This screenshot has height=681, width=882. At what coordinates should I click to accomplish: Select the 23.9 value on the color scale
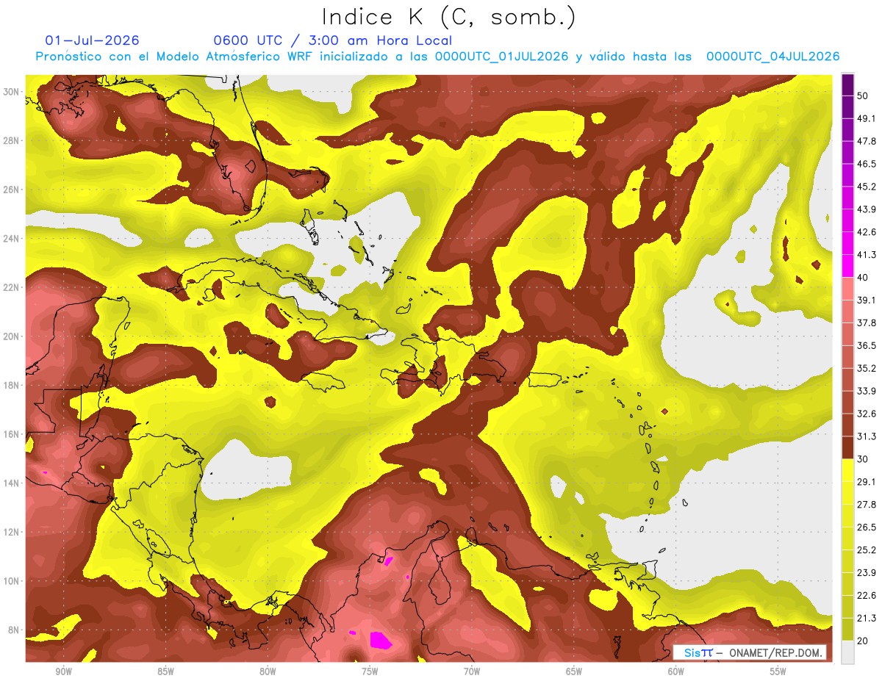pos(867,573)
